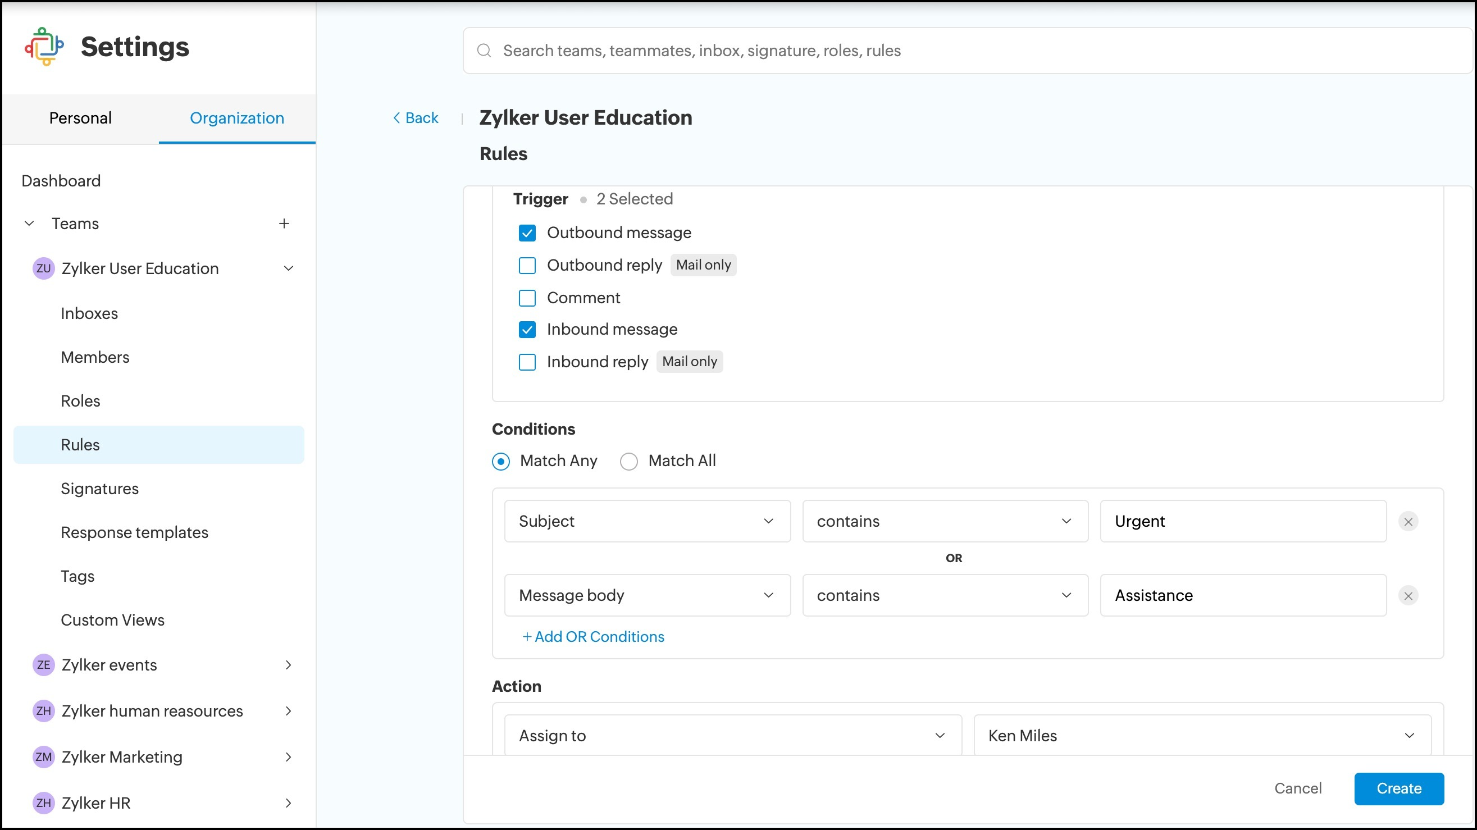Image resolution: width=1477 pixels, height=830 pixels.
Task: Click the Create button
Action: point(1398,789)
